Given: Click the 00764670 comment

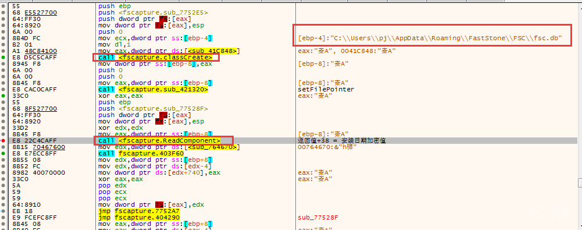Looking at the screenshot, I should point(327,147).
